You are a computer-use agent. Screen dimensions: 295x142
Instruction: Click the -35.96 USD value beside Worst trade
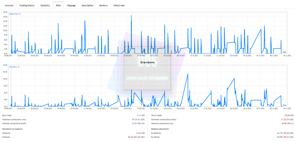pyautogui.click(x=289, y=115)
